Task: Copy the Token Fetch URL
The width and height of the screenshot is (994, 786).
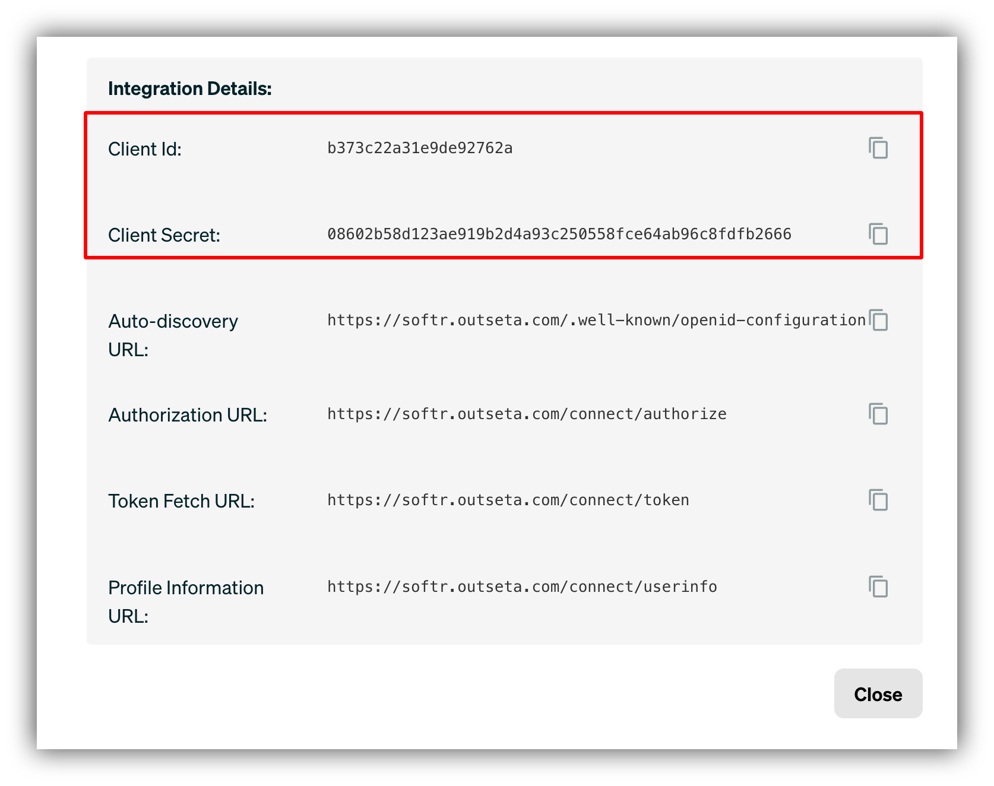Action: click(x=878, y=500)
